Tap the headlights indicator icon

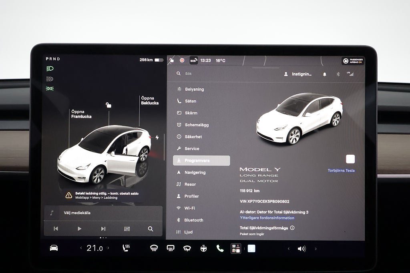[x=50, y=69]
